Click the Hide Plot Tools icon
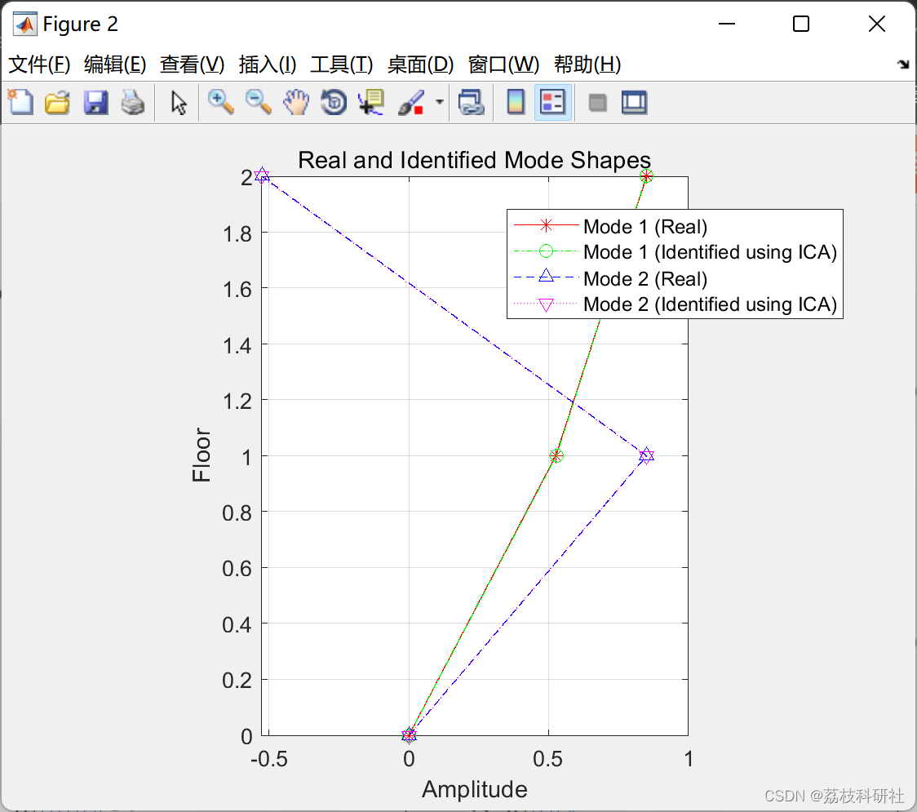 pyautogui.click(x=597, y=103)
